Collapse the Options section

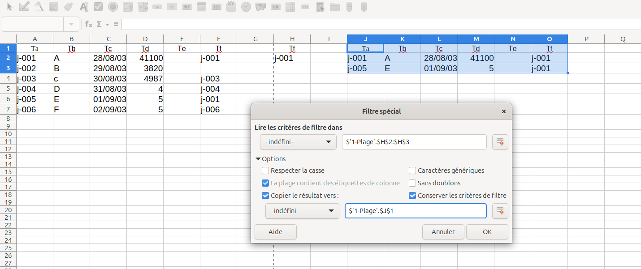[271, 159]
